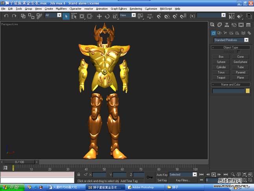Open the Modifiers menu
This screenshot has height=191, width=254.
pos(61,9)
